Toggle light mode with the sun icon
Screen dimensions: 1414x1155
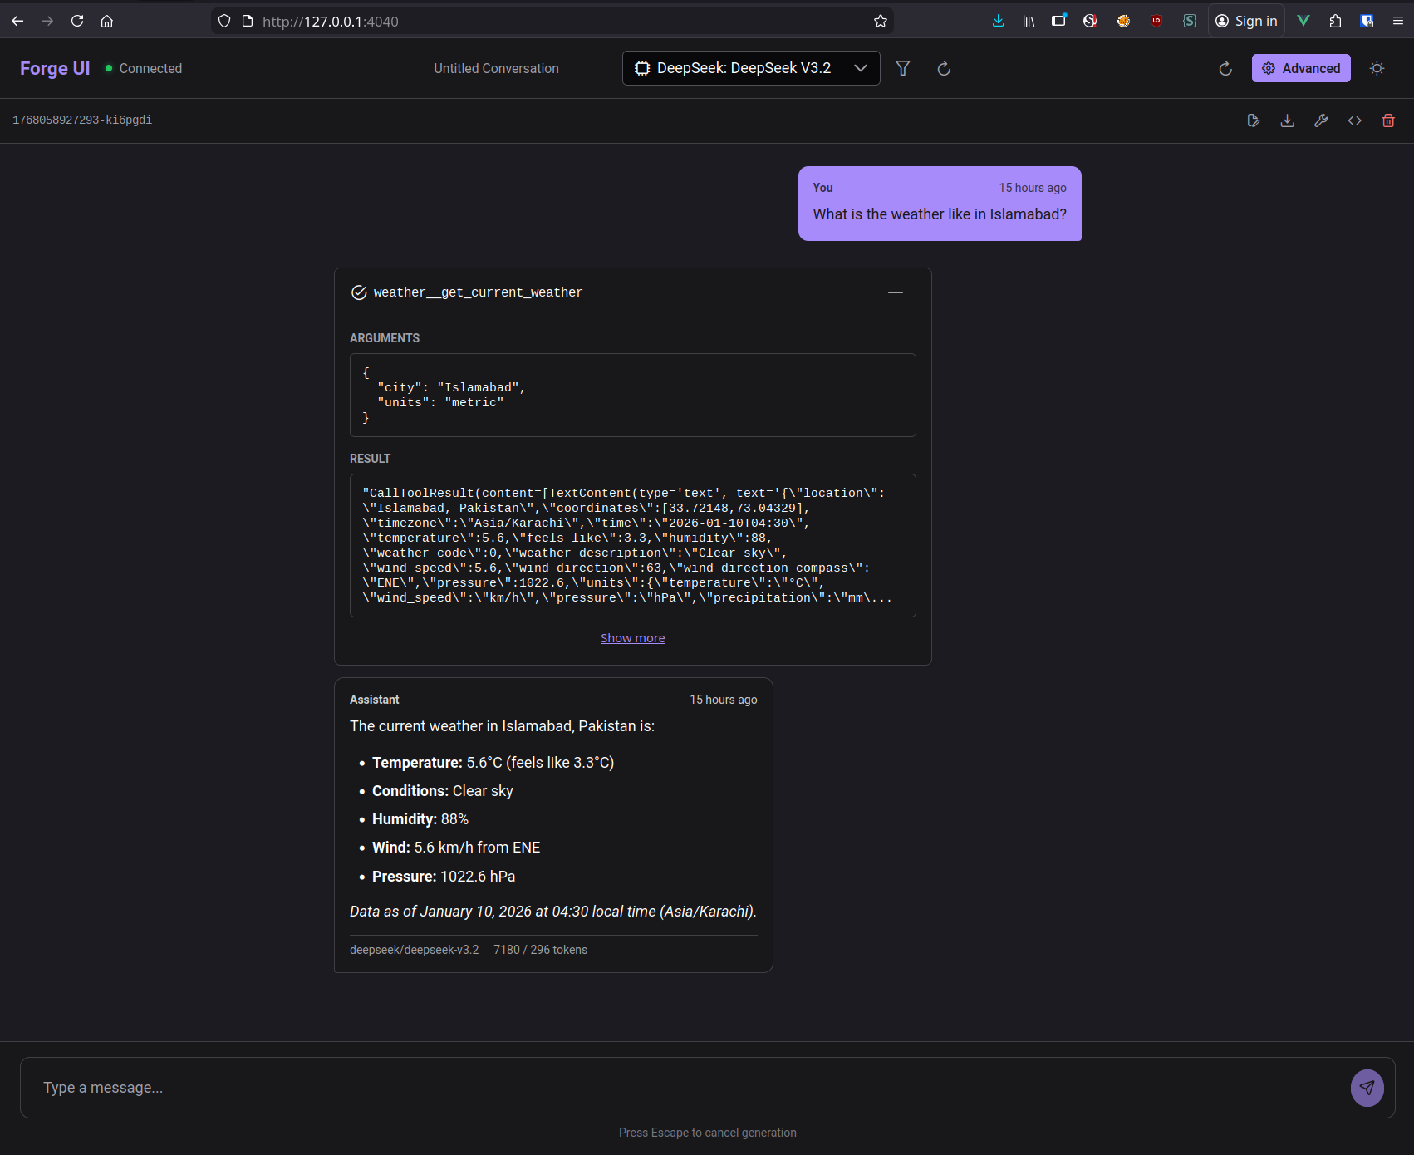[x=1377, y=68]
